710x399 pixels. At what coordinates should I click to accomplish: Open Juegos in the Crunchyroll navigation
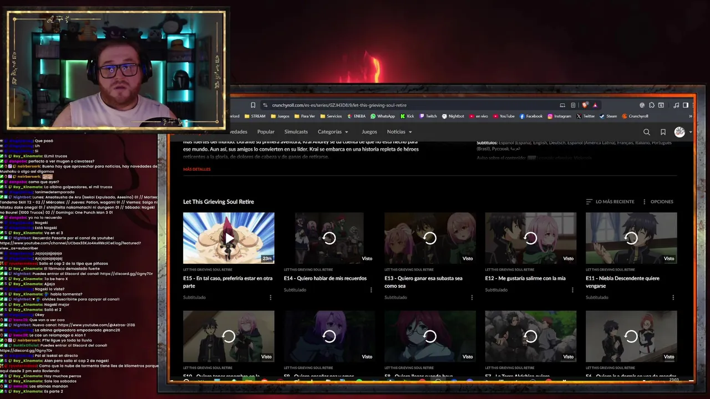[369, 132]
